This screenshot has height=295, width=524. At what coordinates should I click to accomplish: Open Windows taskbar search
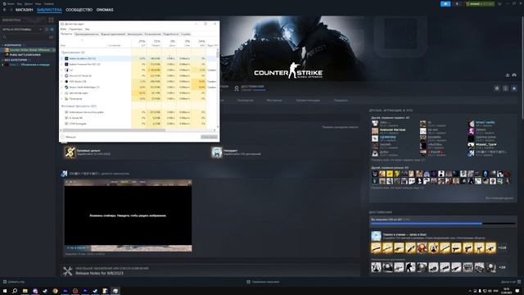click(x=15, y=291)
